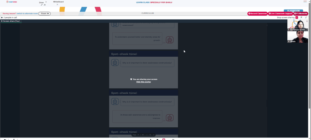Select Shalu's video thumbnail

click(298, 37)
